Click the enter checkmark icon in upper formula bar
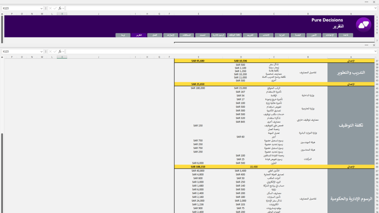379x213 pixels. point(55,8)
